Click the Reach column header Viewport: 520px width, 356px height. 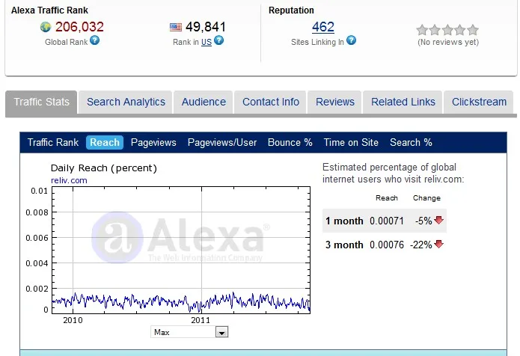(387, 198)
